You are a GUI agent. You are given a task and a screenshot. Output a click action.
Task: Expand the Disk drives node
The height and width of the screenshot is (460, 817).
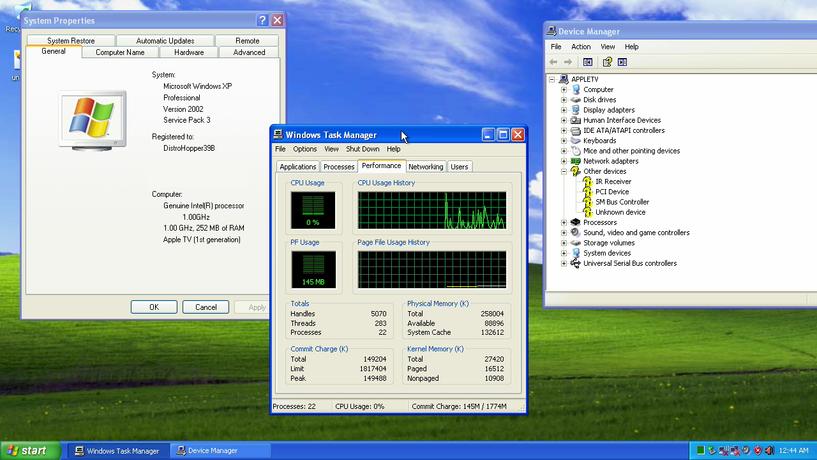point(564,100)
